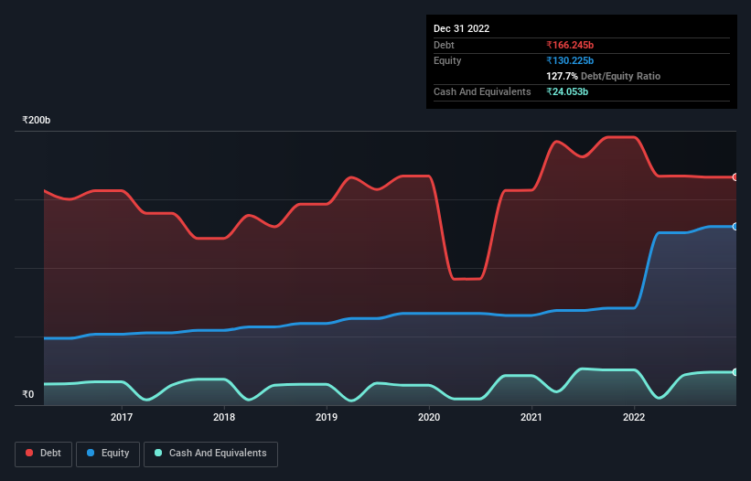Toggle Cash And Equivalents legend button
This screenshot has height=481, width=751.
coord(210,454)
